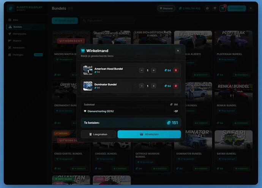Click Dominator Bundel item name
The image size is (262, 188).
coord(106,84)
